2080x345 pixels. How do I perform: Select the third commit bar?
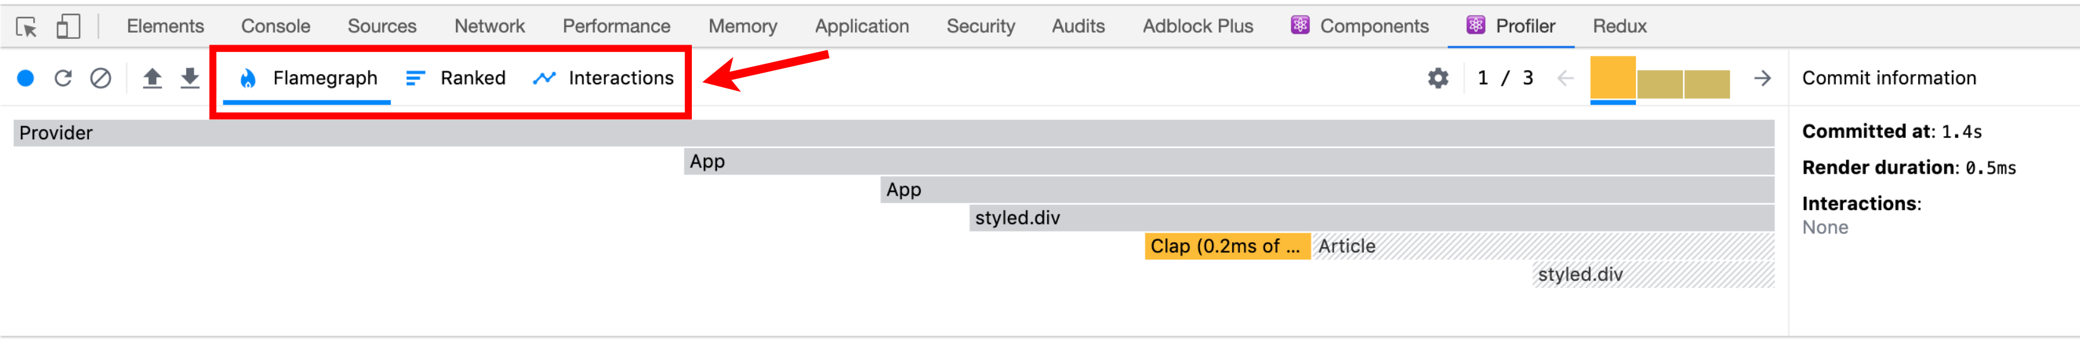coord(1706,85)
